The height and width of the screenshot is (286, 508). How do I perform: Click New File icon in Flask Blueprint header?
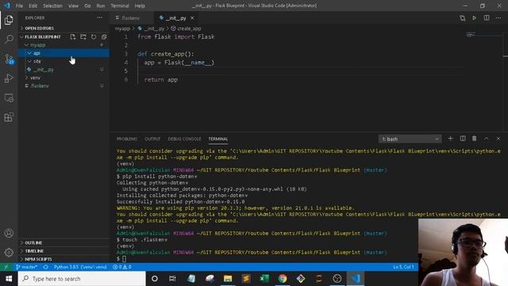pos(73,37)
